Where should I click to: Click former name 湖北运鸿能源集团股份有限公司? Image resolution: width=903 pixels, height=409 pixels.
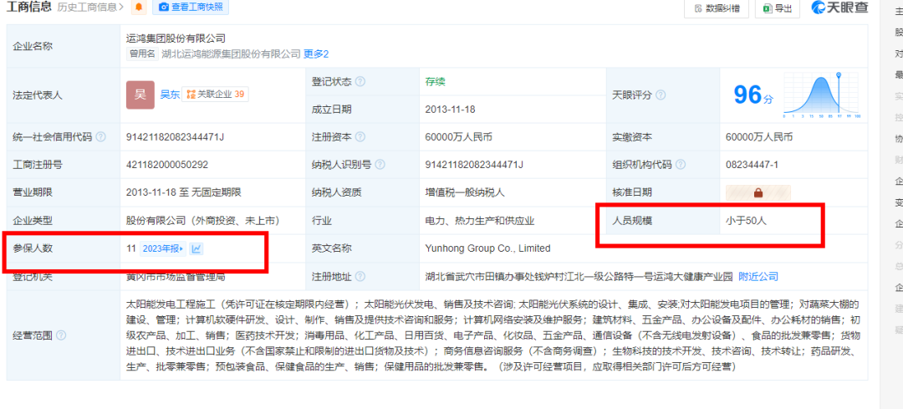[x=231, y=54]
